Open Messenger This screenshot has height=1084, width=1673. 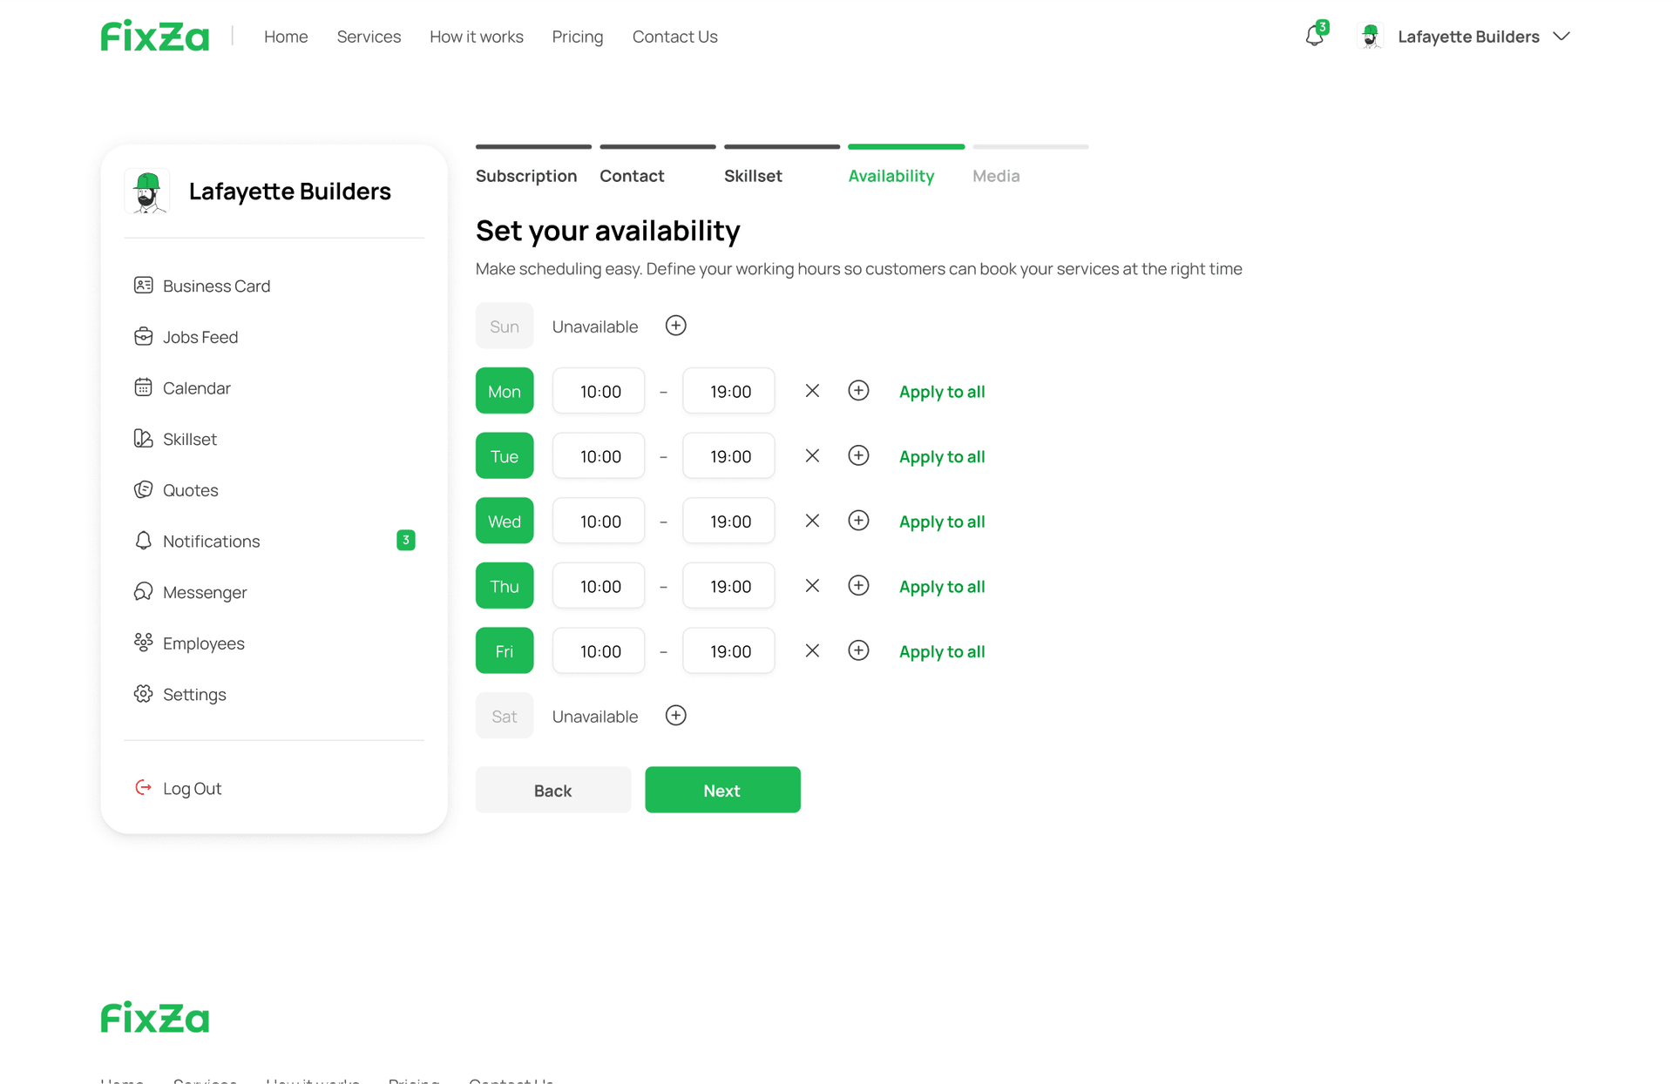(204, 592)
